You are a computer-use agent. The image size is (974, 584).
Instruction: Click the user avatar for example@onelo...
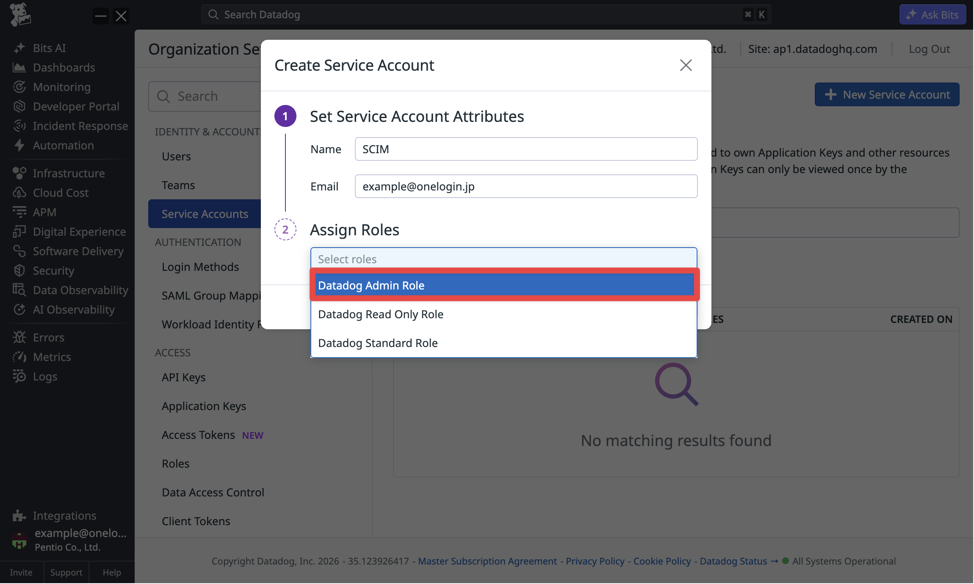coord(19,540)
